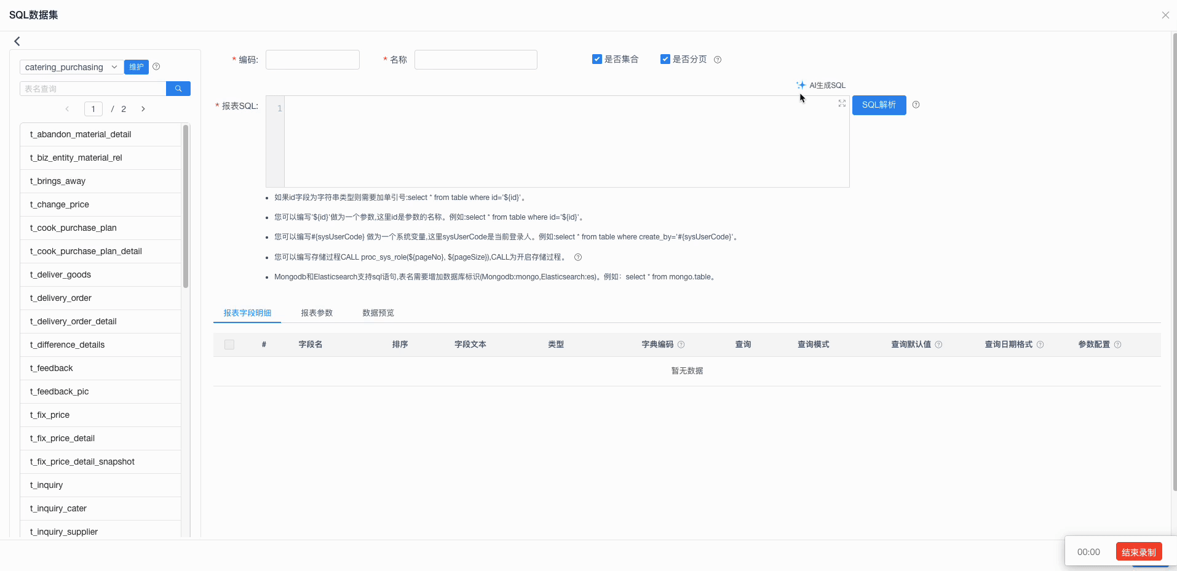Screen dimensions: 1177x571
Task: Select table t_feedback_pic
Action: (x=100, y=392)
